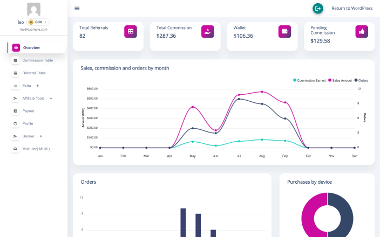Click the green logout icon

(318, 9)
